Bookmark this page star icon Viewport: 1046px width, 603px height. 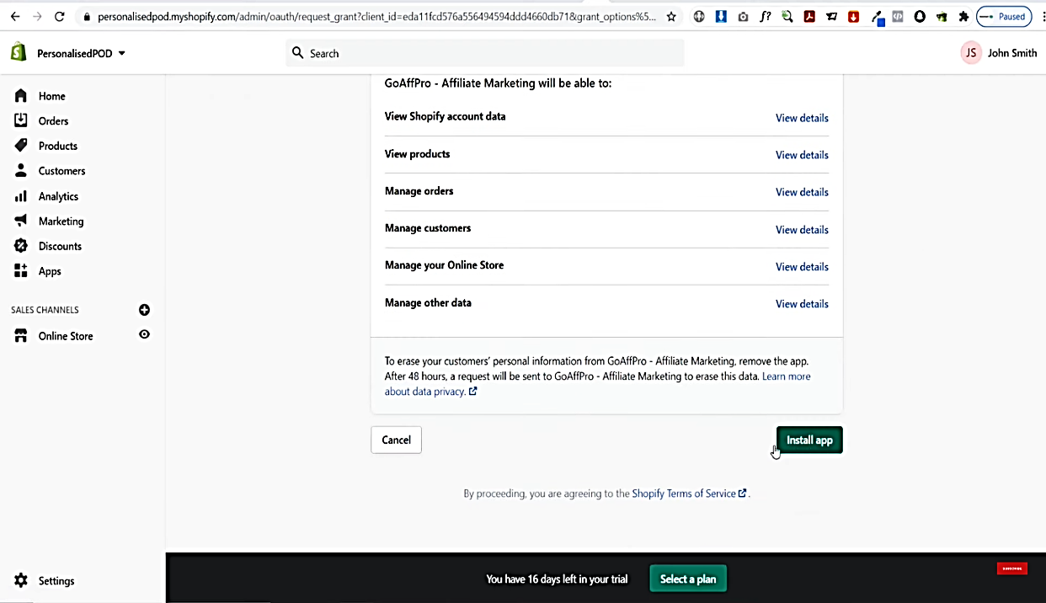[x=671, y=16]
